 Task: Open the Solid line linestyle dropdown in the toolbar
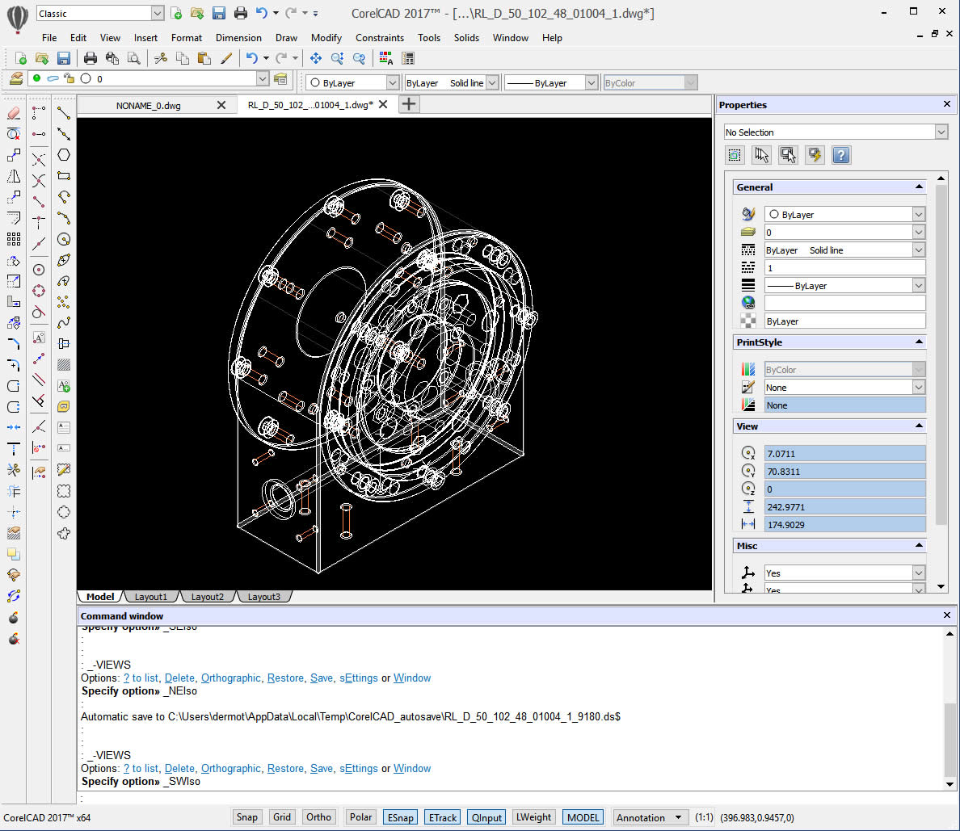[492, 82]
